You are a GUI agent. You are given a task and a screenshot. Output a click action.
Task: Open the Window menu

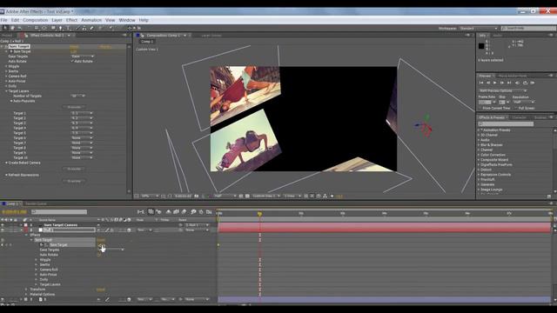tap(127, 20)
